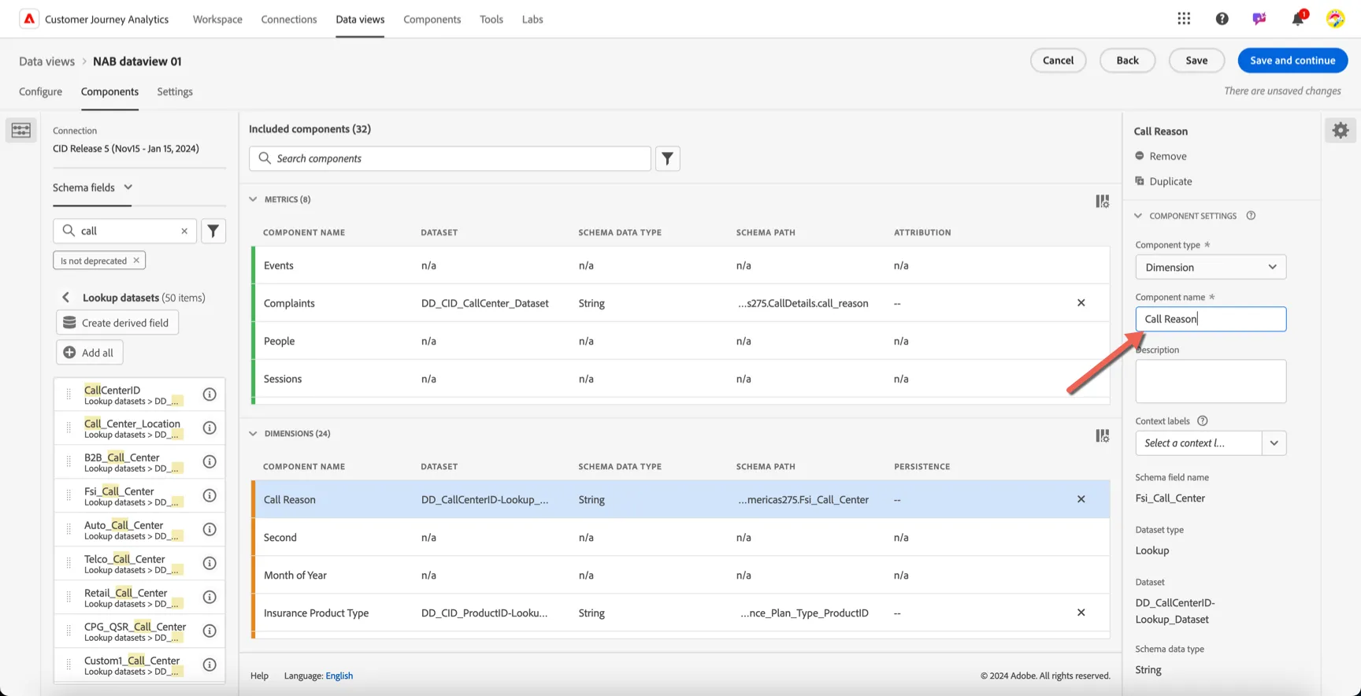Open the Component type dropdown
1361x696 pixels.
pyautogui.click(x=1211, y=267)
